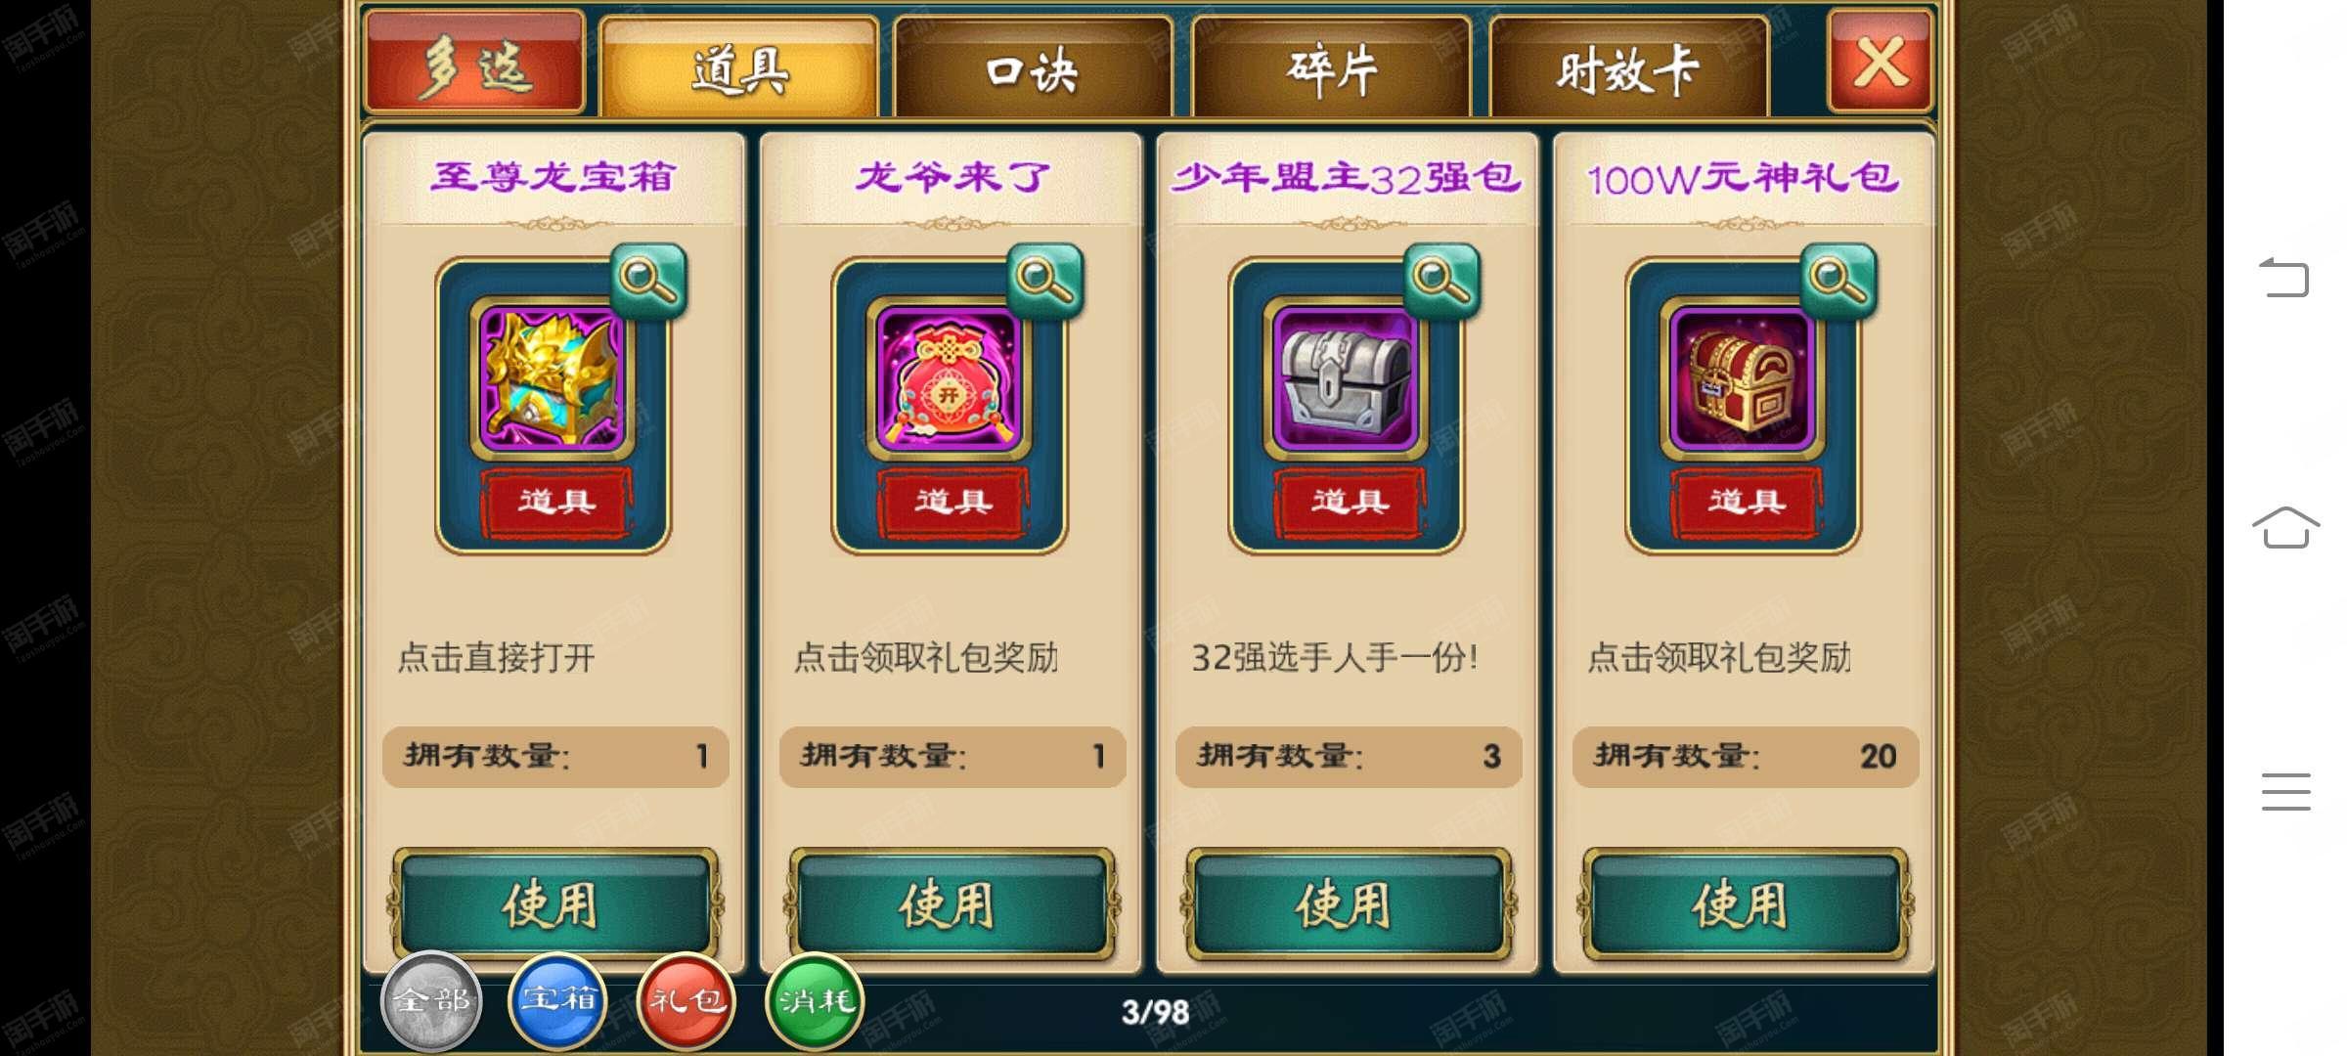Tap magnifier on 100W元神礼包 card
The width and height of the screenshot is (2347, 1056).
(x=1838, y=280)
